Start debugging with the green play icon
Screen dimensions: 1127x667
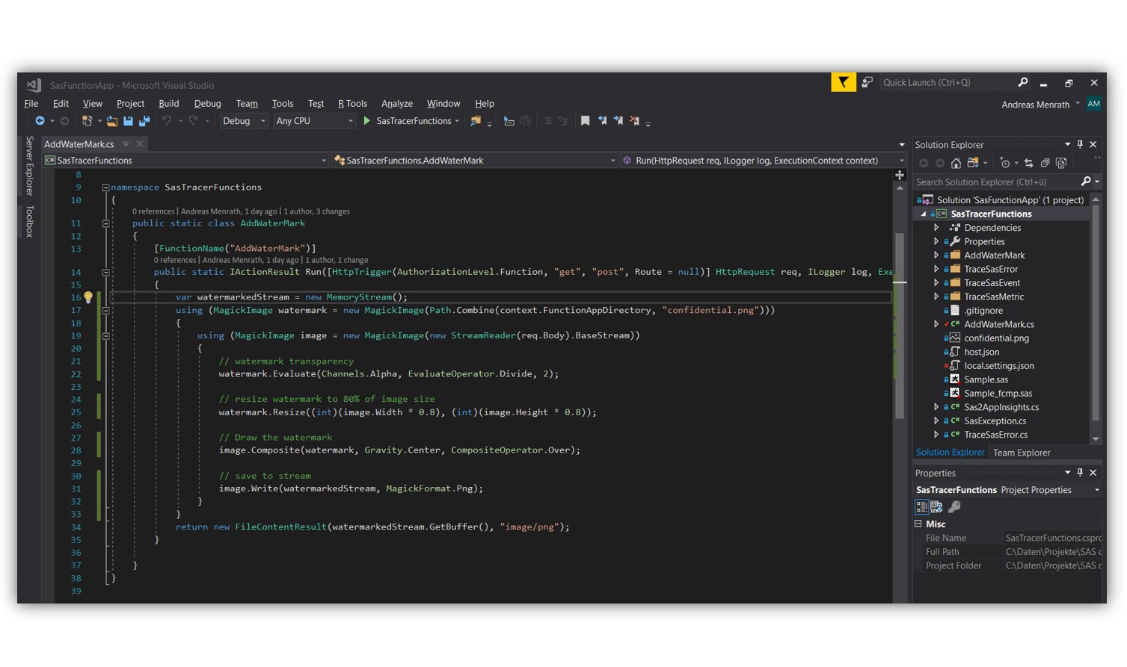(x=367, y=121)
